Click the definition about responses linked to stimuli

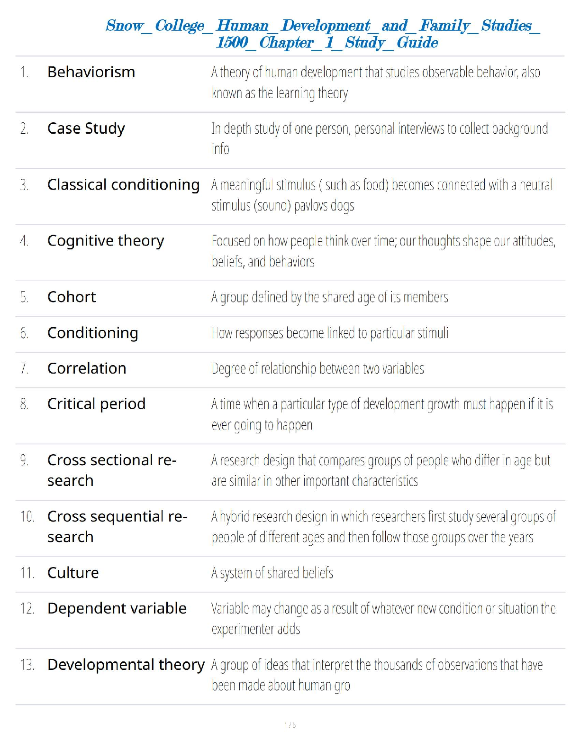[x=330, y=333]
